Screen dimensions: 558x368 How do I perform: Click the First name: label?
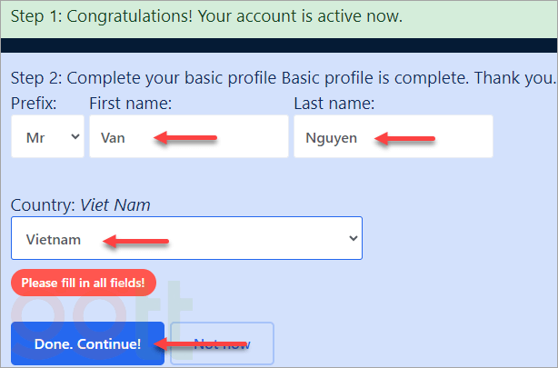131,104
